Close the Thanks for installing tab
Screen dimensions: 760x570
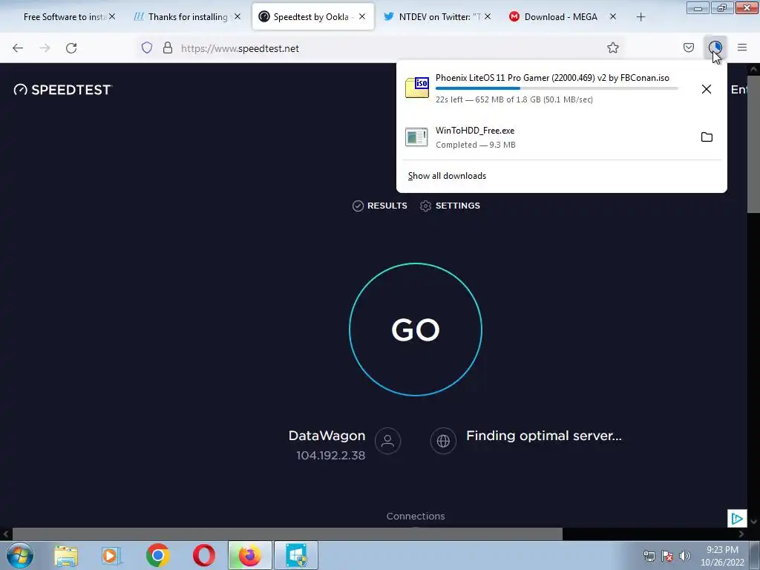(x=237, y=16)
